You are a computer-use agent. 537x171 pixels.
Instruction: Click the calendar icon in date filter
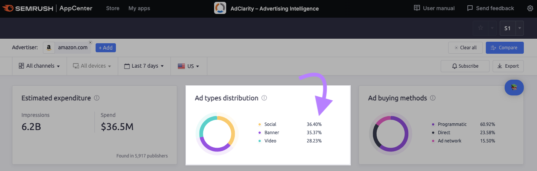[x=127, y=66]
